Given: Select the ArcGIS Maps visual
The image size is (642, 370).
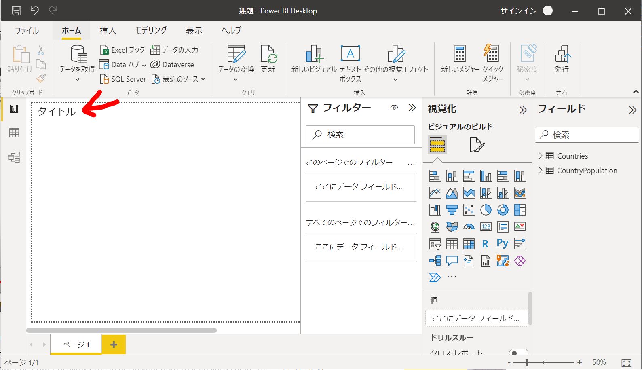Looking at the screenshot, I should 503,261.
